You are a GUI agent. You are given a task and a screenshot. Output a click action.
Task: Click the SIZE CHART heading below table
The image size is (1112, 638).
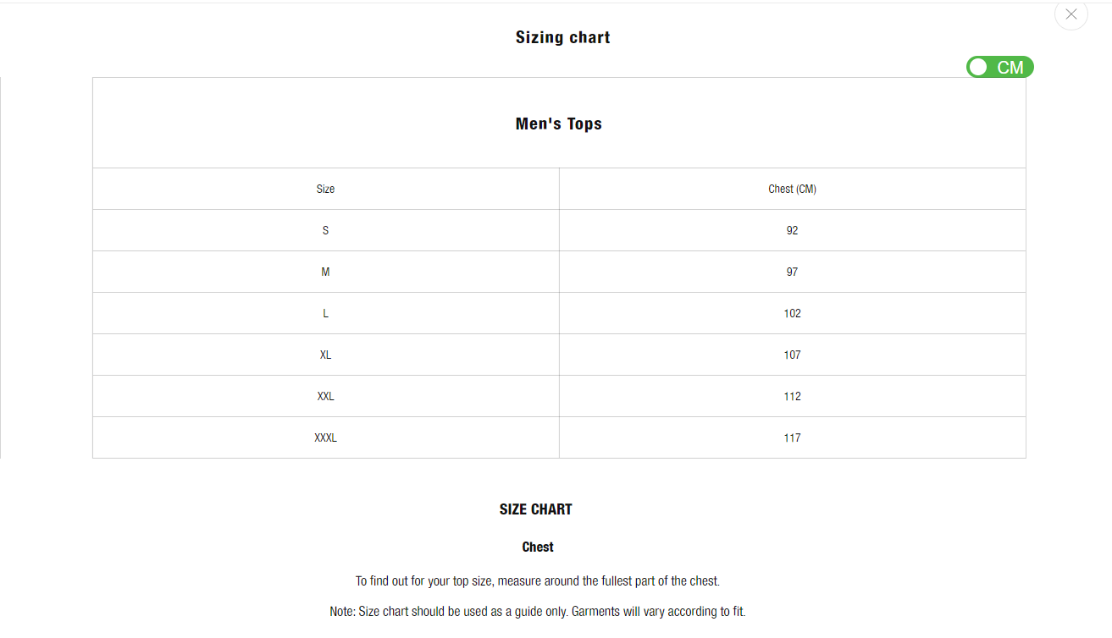tap(535, 509)
